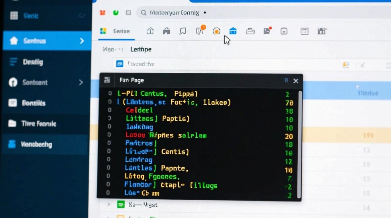Open the briefcase icon in the toolbar
391x218 pixels.
[250, 31]
